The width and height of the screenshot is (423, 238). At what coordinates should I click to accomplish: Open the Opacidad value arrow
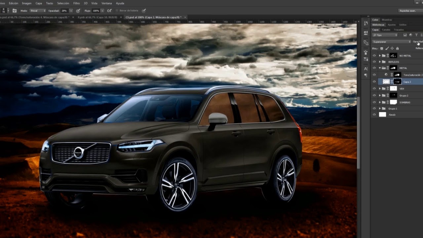coord(71,11)
